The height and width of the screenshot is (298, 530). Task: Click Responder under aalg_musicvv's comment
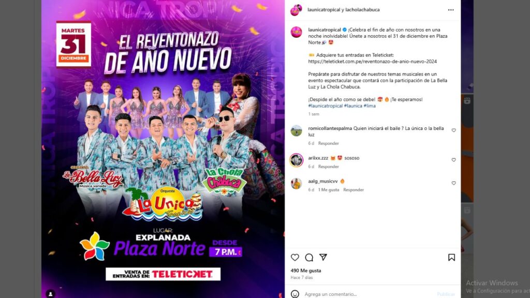[353, 190]
